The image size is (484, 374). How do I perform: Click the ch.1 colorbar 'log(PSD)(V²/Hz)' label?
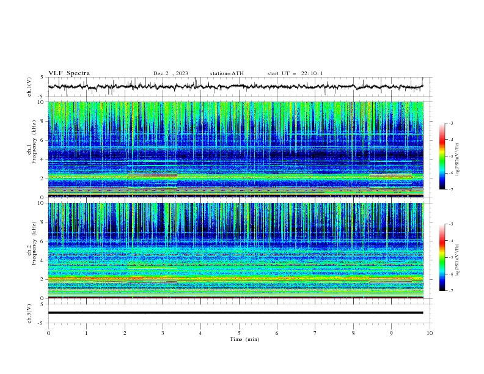coord(457,159)
